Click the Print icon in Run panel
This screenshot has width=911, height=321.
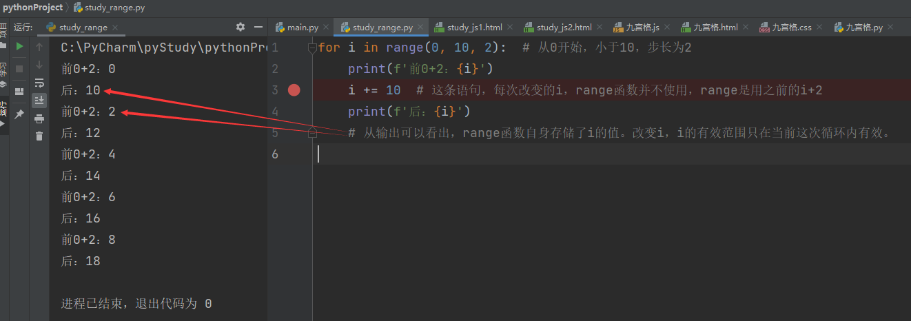39,118
